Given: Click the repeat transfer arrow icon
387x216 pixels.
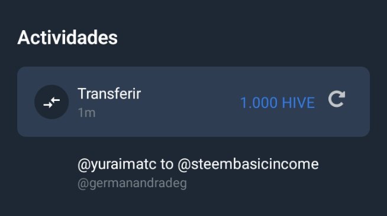Looking at the screenshot, I should coord(337,99).
